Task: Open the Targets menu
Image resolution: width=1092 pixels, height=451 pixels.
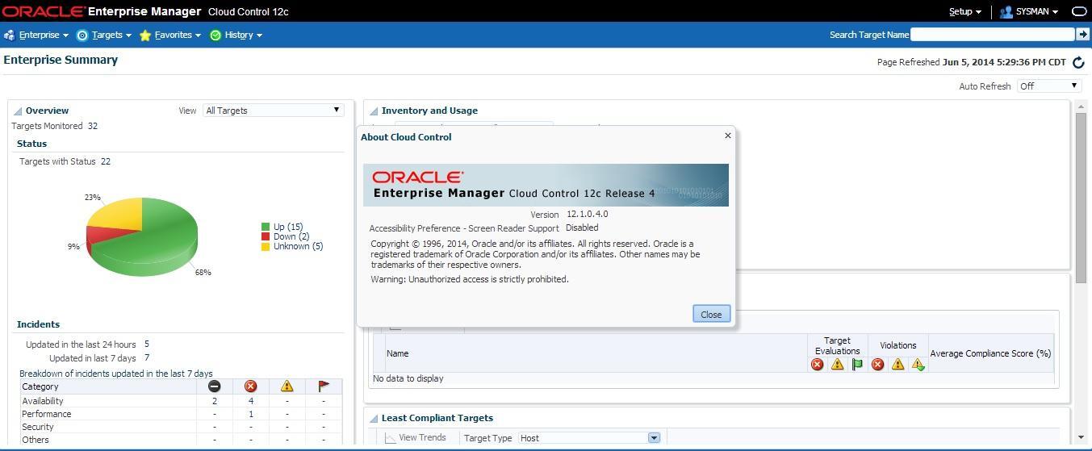Action: [x=111, y=35]
